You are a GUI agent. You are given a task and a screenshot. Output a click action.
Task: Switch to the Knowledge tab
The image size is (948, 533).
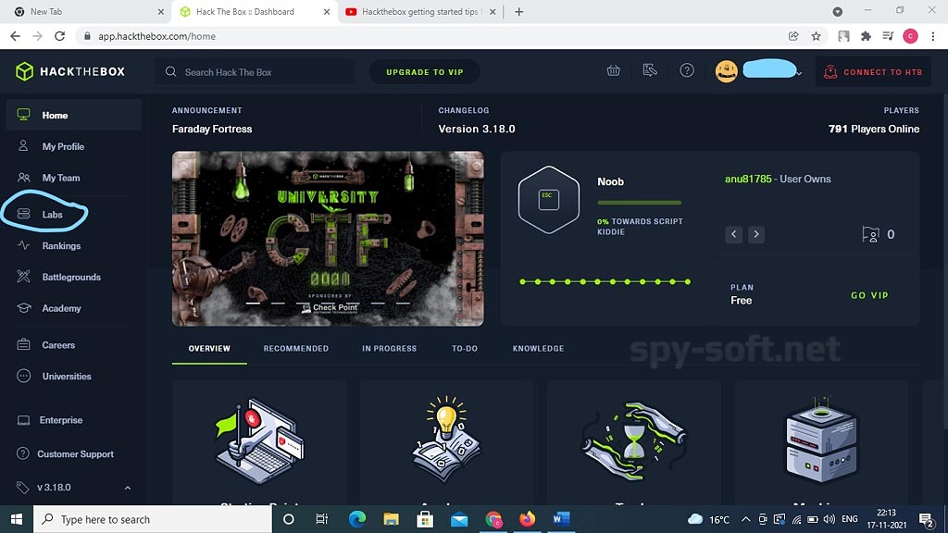point(538,349)
